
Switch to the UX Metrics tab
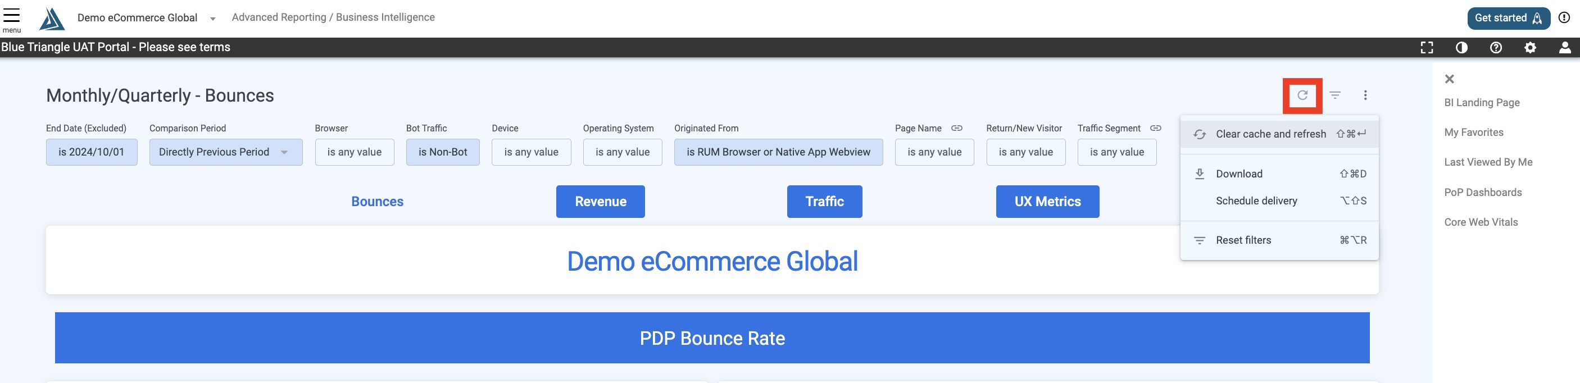click(x=1047, y=202)
